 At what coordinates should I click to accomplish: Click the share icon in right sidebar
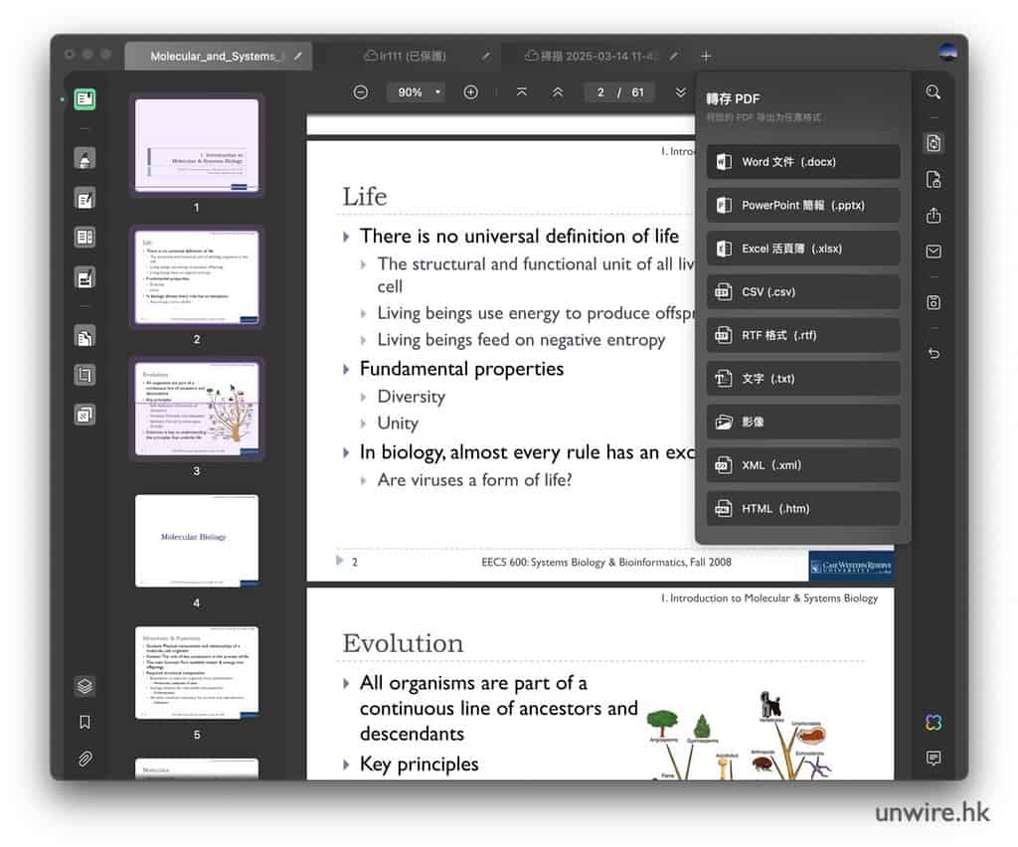[933, 216]
